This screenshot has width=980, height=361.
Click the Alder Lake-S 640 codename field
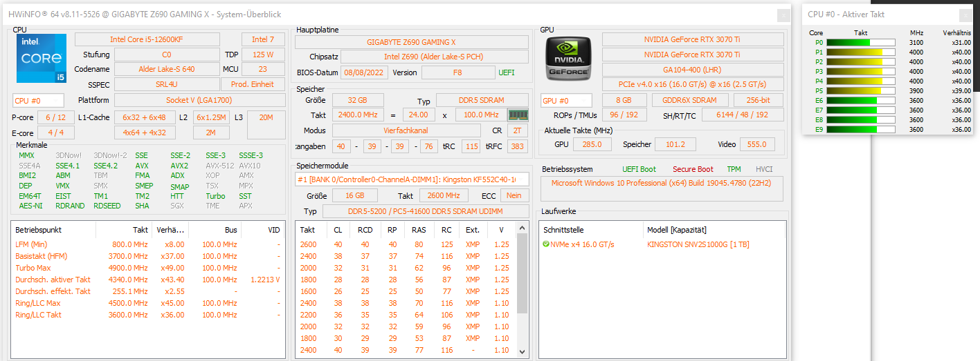[x=166, y=69]
